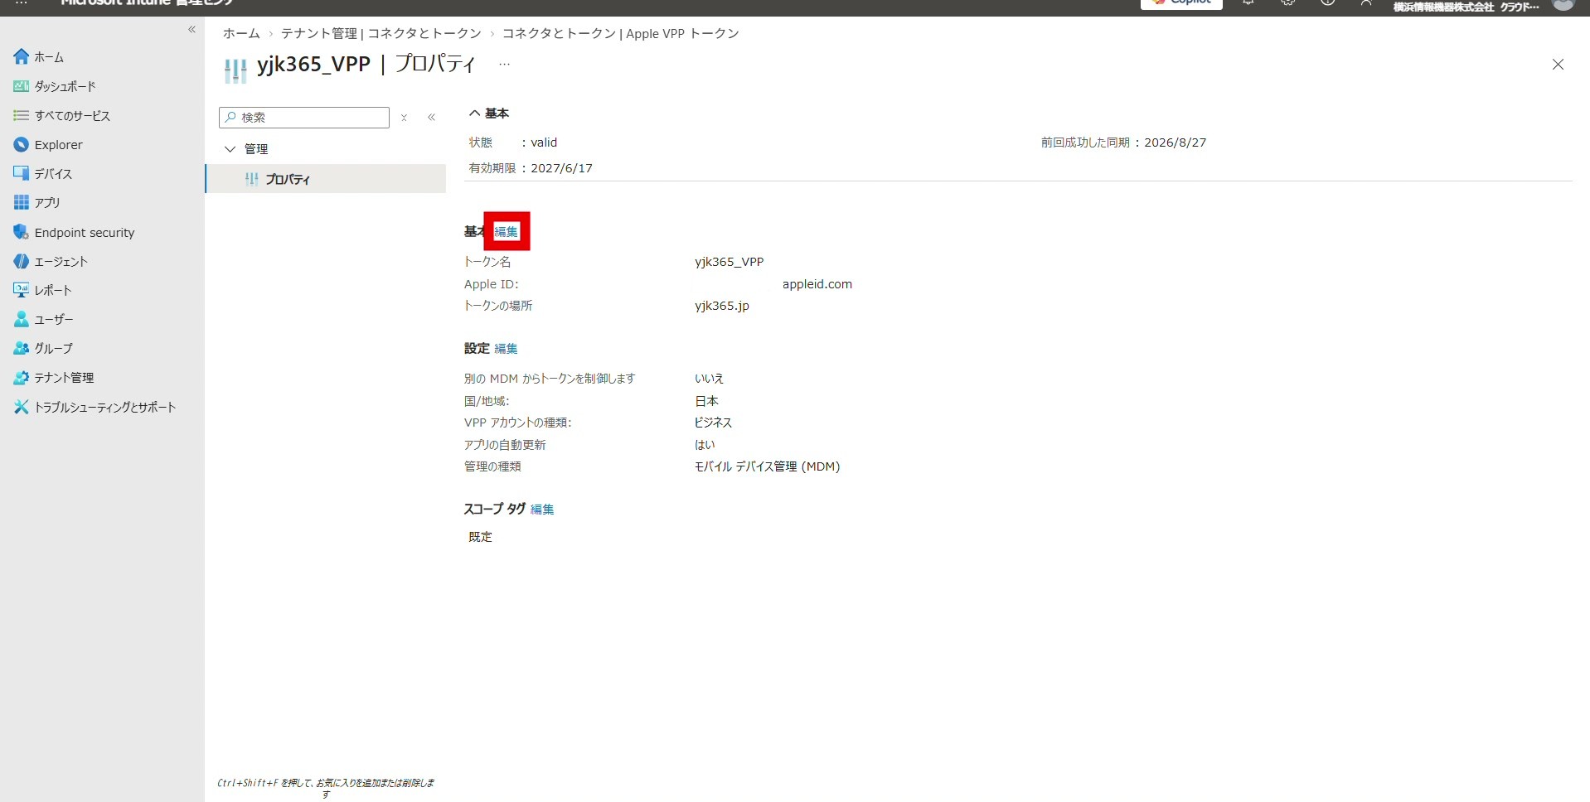This screenshot has height=802, width=1590.
Task: Collapse the left navigation sidebar
Action: click(x=191, y=29)
